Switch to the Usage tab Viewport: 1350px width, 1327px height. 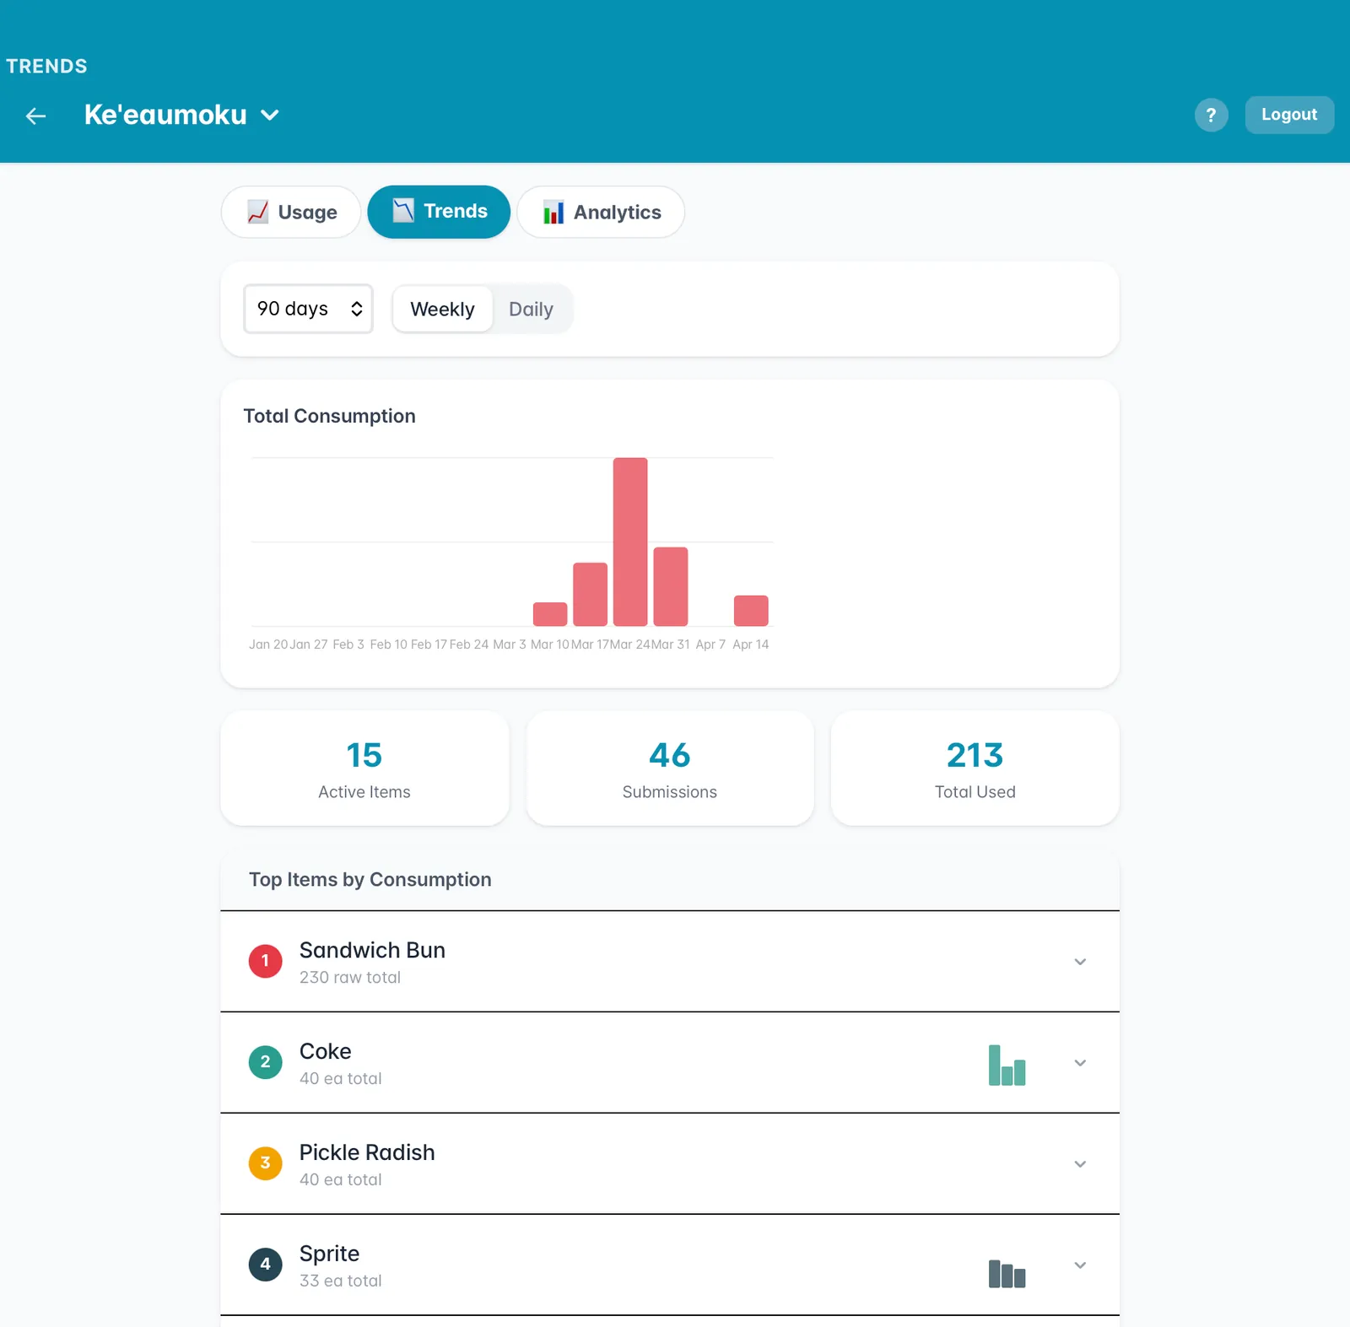291,212
